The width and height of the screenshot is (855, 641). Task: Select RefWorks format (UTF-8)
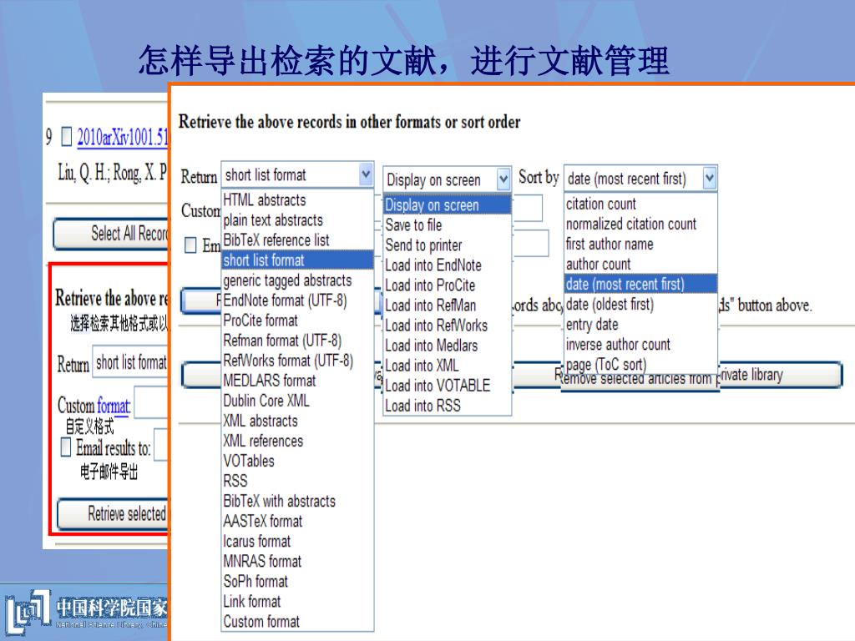coord(297,361)
